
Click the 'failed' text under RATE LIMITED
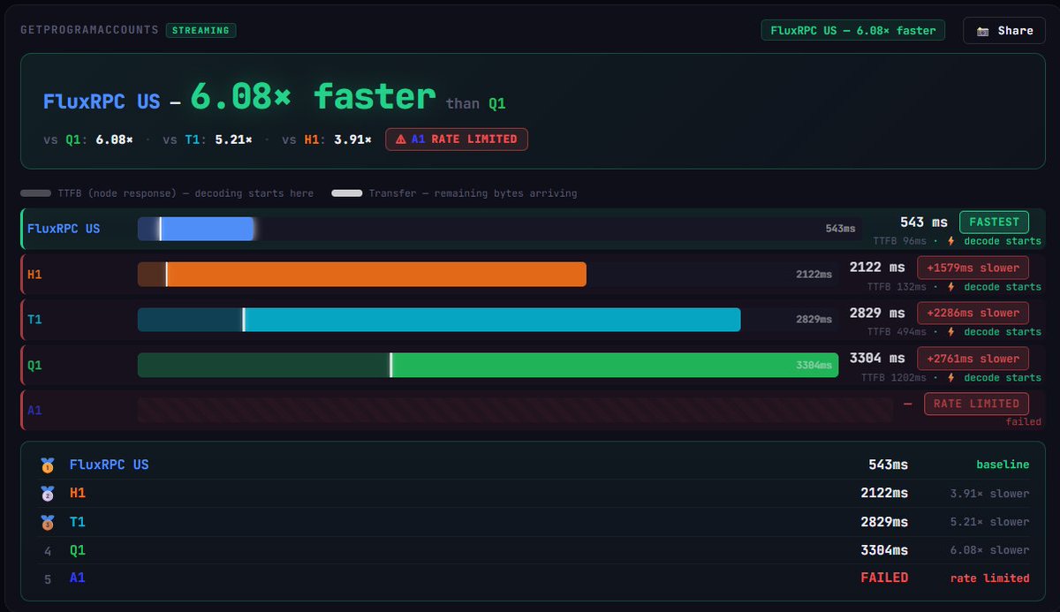(1023, 422)
